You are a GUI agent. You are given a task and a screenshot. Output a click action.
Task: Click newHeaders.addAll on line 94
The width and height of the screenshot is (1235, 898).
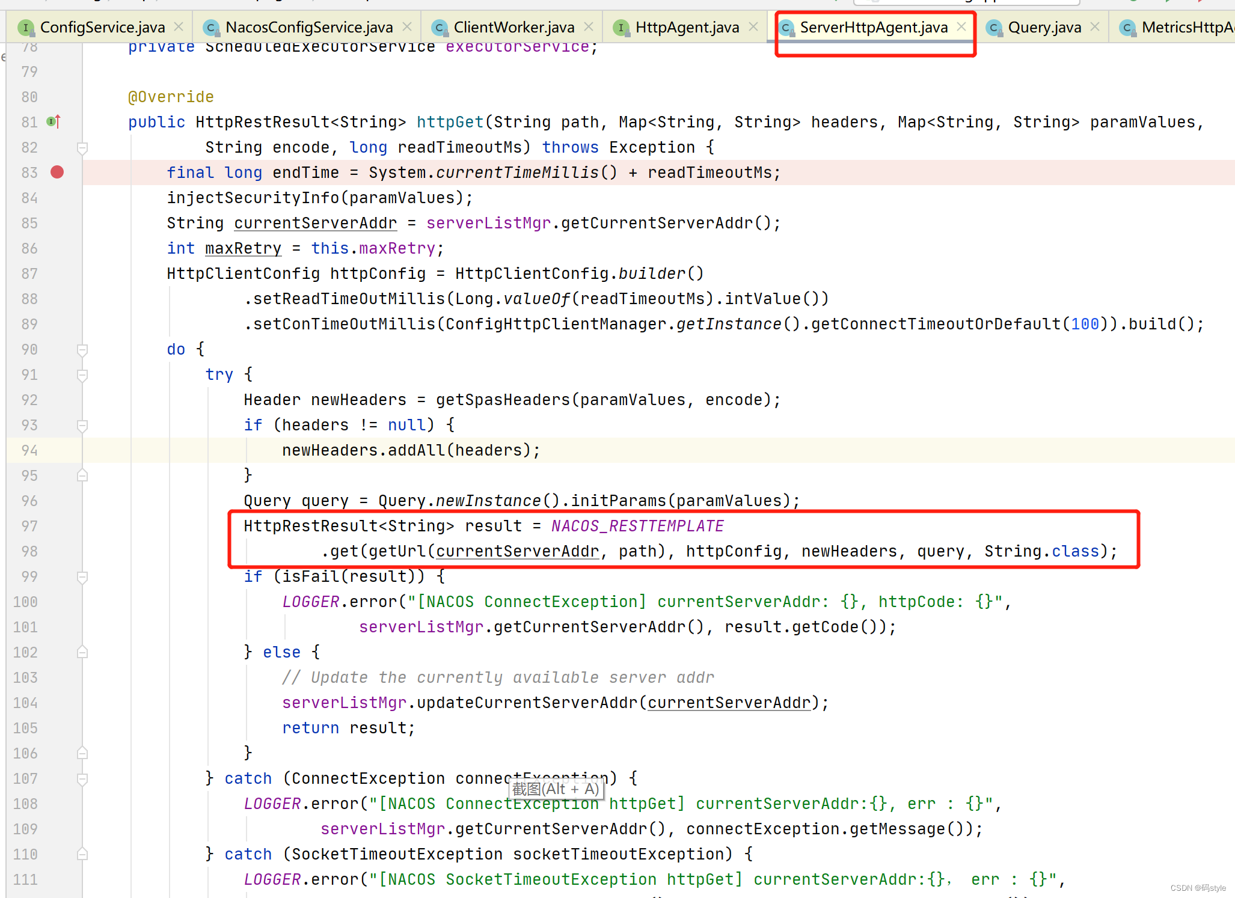[363, 450]
